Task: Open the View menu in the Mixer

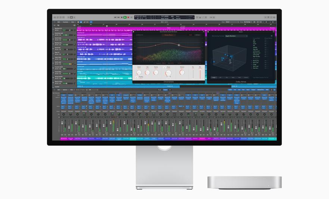Action: coord(72,90)
